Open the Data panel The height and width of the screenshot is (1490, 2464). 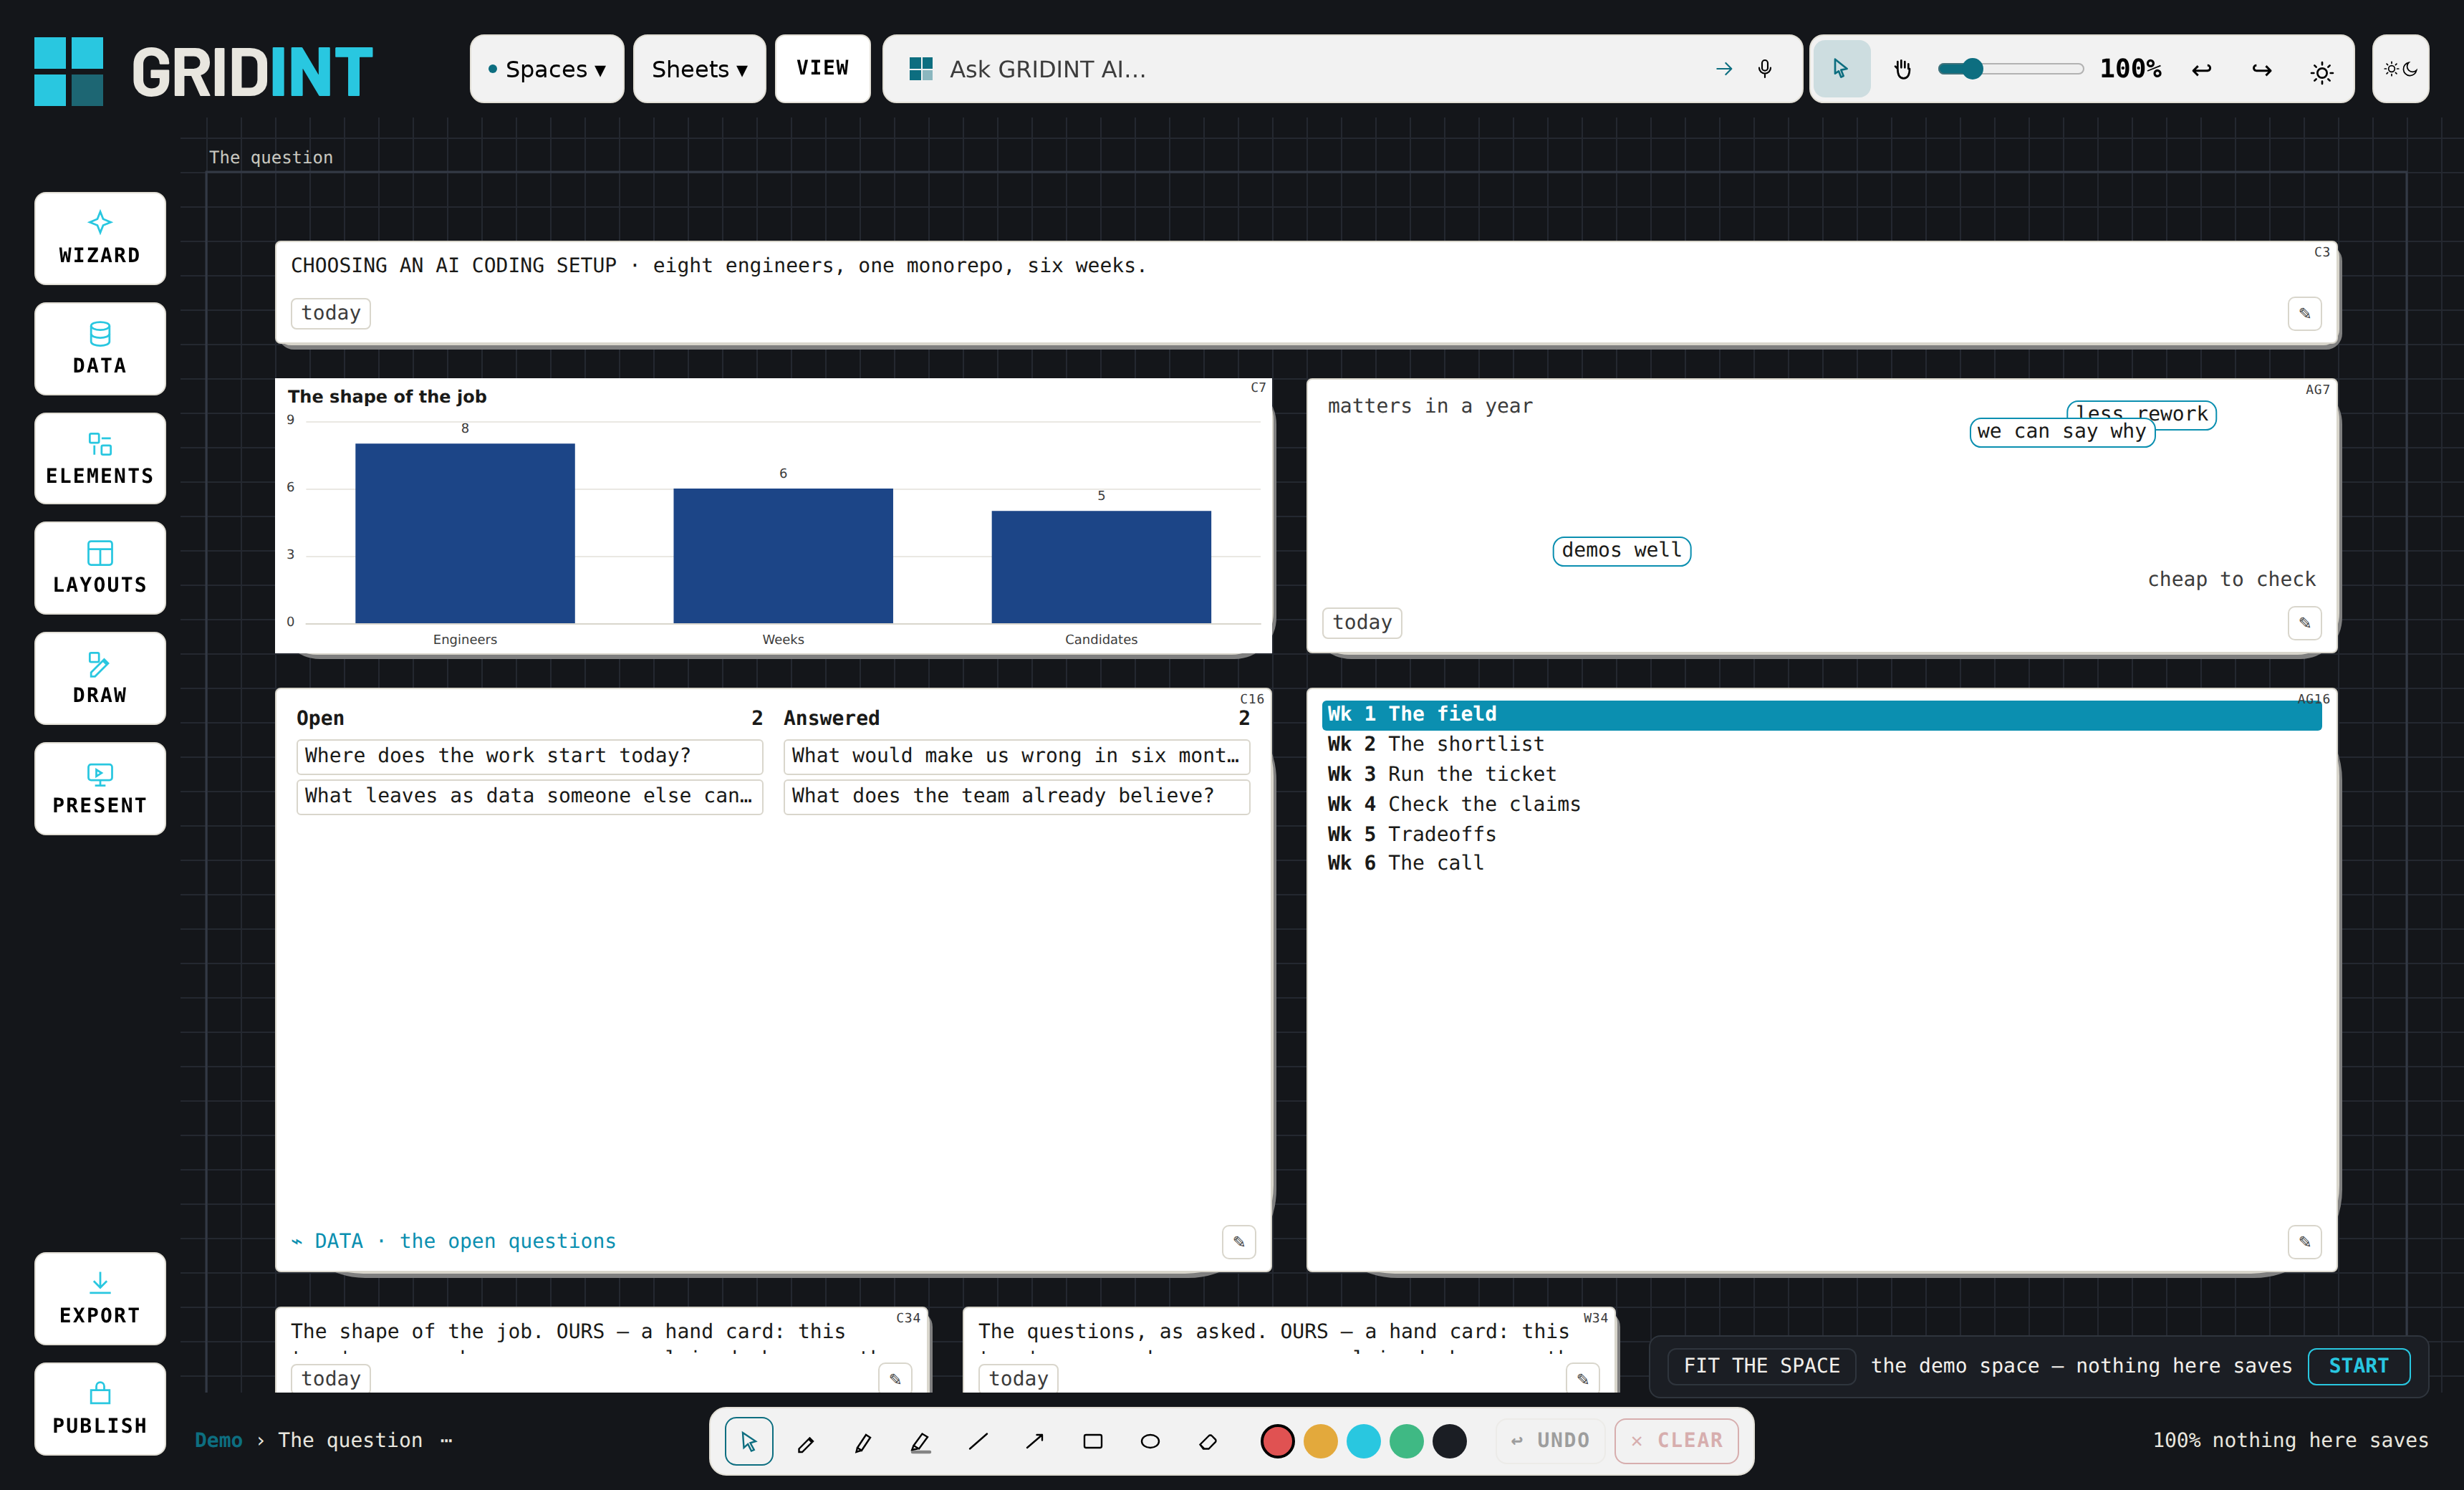tap(100, 348)
